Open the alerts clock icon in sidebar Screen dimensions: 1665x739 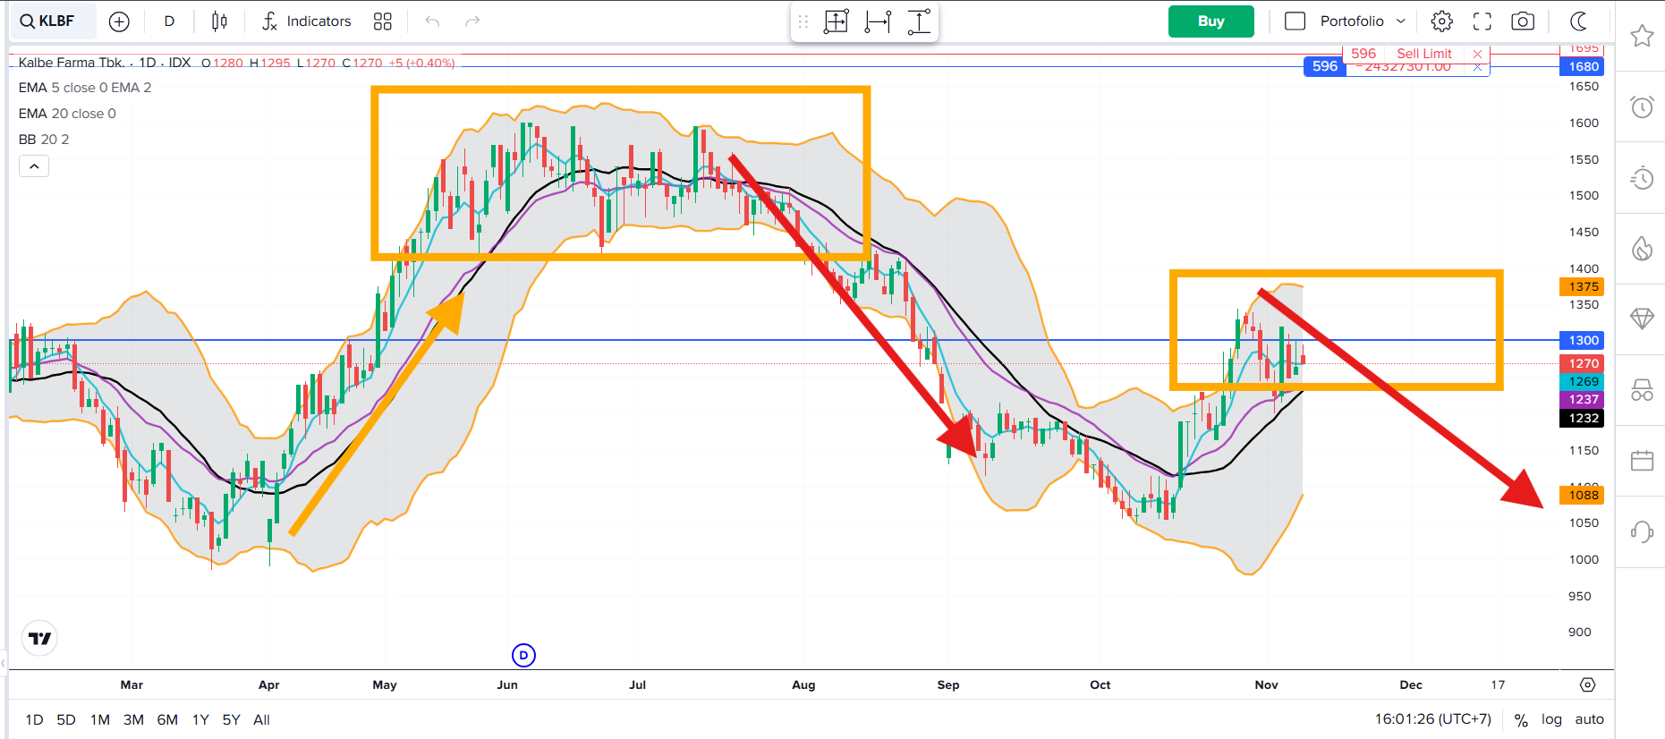coord(1642,107)
